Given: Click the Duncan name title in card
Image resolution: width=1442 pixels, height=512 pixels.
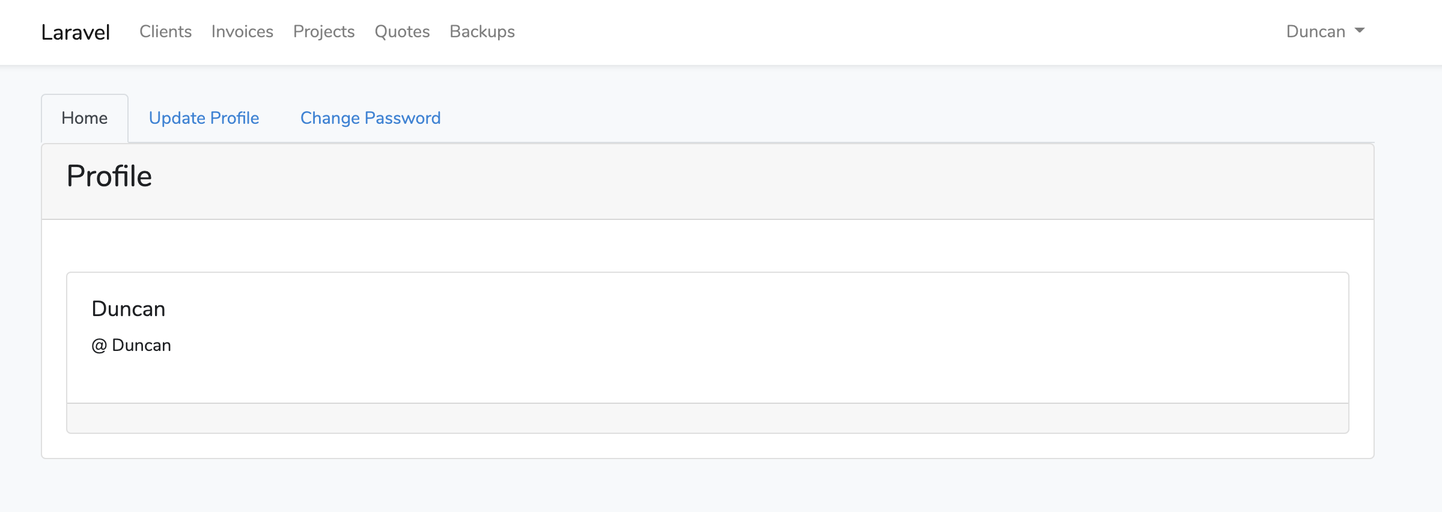Looking at the screenshot, I should click(x=129, y=309).
